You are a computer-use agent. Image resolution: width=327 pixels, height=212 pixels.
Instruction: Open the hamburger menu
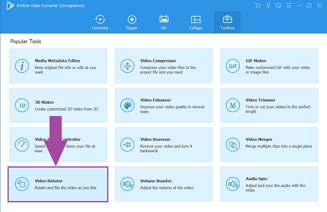coord(289,5)
